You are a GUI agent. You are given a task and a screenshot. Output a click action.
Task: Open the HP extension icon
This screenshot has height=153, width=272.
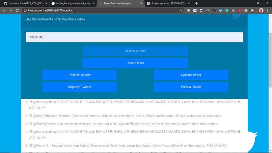click(x=220, y=10)
